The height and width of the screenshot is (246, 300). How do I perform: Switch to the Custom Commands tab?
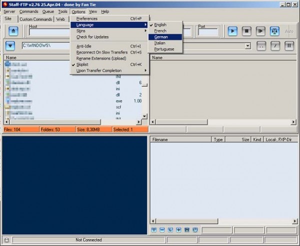coord(35,19)
